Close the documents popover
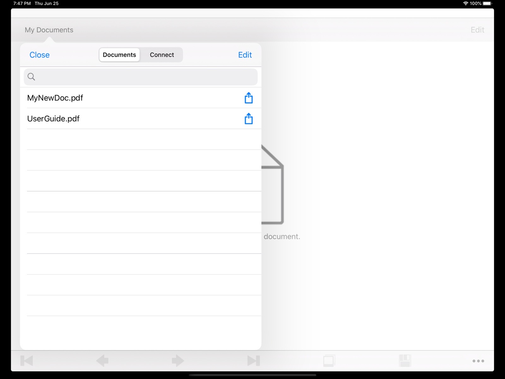Image resolution: width=505 pixels, height=379 pixels. (x=39, y=55)
